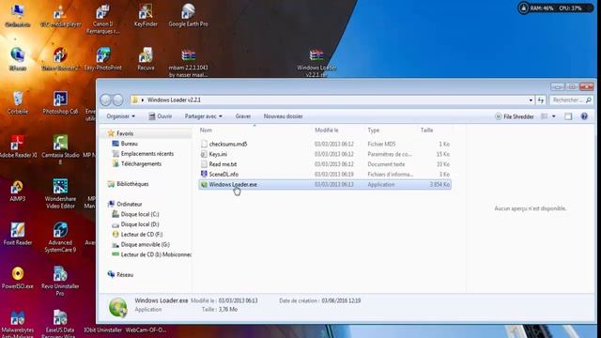Viewport: 601px width, 338px height.
Task: Select the Windows Loader.exe file row
Action: pos(325,184)
